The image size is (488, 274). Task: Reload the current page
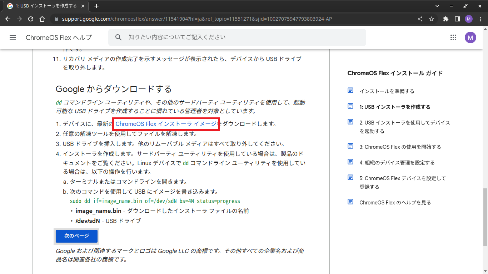click(31, 19)
